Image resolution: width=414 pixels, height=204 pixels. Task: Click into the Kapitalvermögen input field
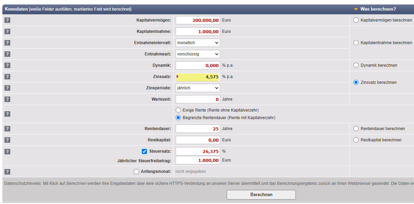coord(198,20)
